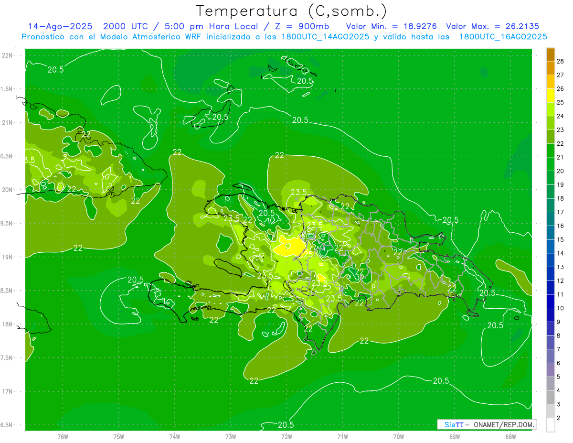Viewport: 573px width, 443px height.
Task: Click the "71W" longitude axis label
Action: pos(342,436)
